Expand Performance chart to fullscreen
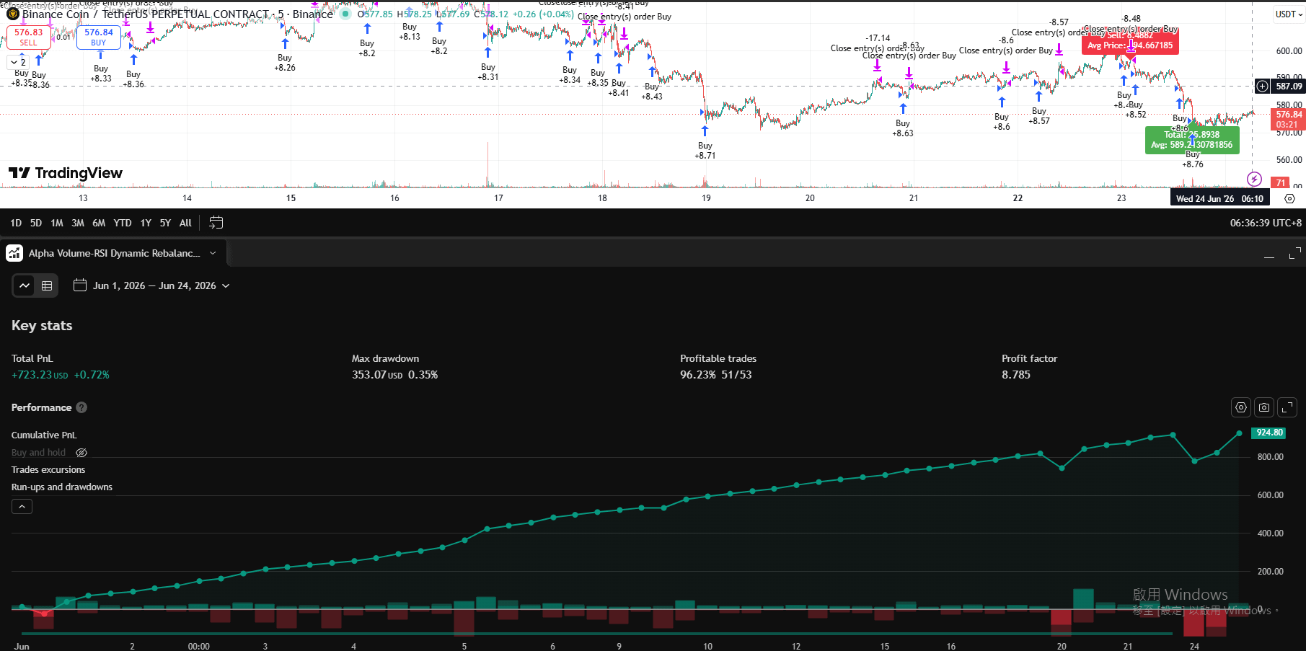The height and width of the screenshot is (651, 1306). click(x=1287, y=407)
